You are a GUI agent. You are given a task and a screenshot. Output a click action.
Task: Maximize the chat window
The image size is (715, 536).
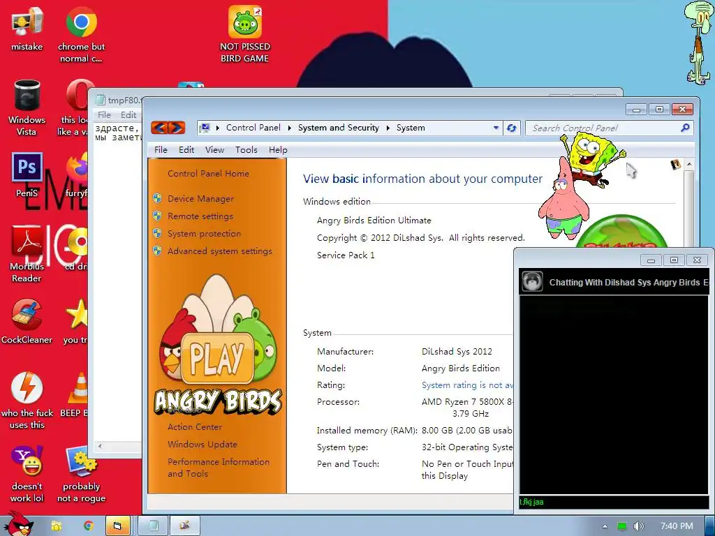(674, 260)
